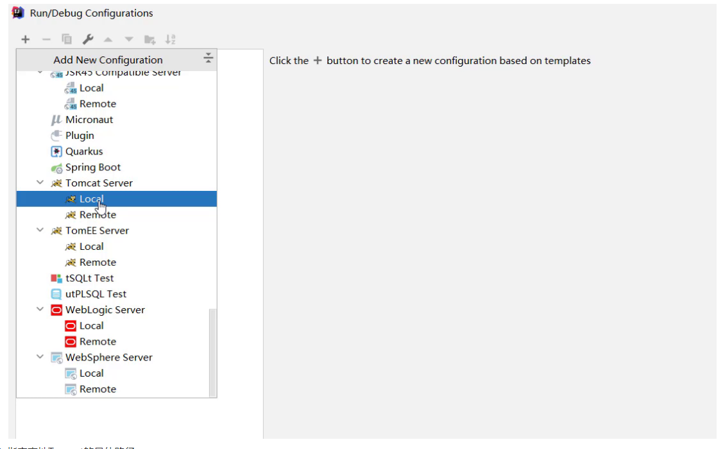Viewport: 723px width, 449px height.
Task: Collapse the WebLogic Server tree node
Action: click(x=40, y=309)
